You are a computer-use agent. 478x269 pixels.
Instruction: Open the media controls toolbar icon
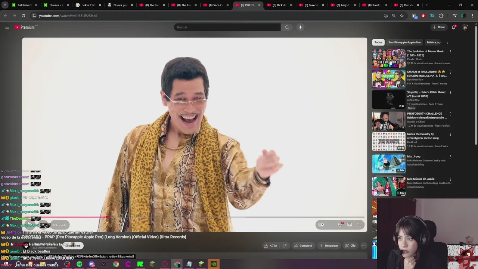(x=454, y=16)
